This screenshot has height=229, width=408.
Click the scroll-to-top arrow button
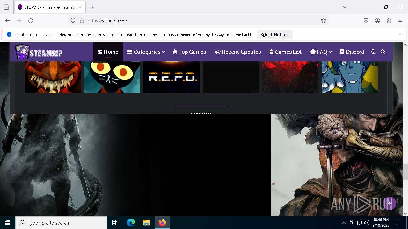389,203
